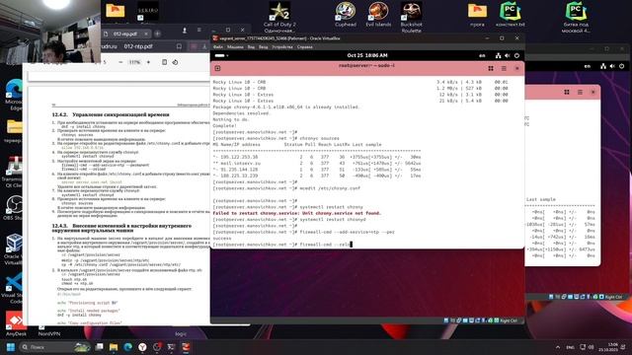
Task: Open the browser hamburger menu in the title bar
Action: point(199,31)
